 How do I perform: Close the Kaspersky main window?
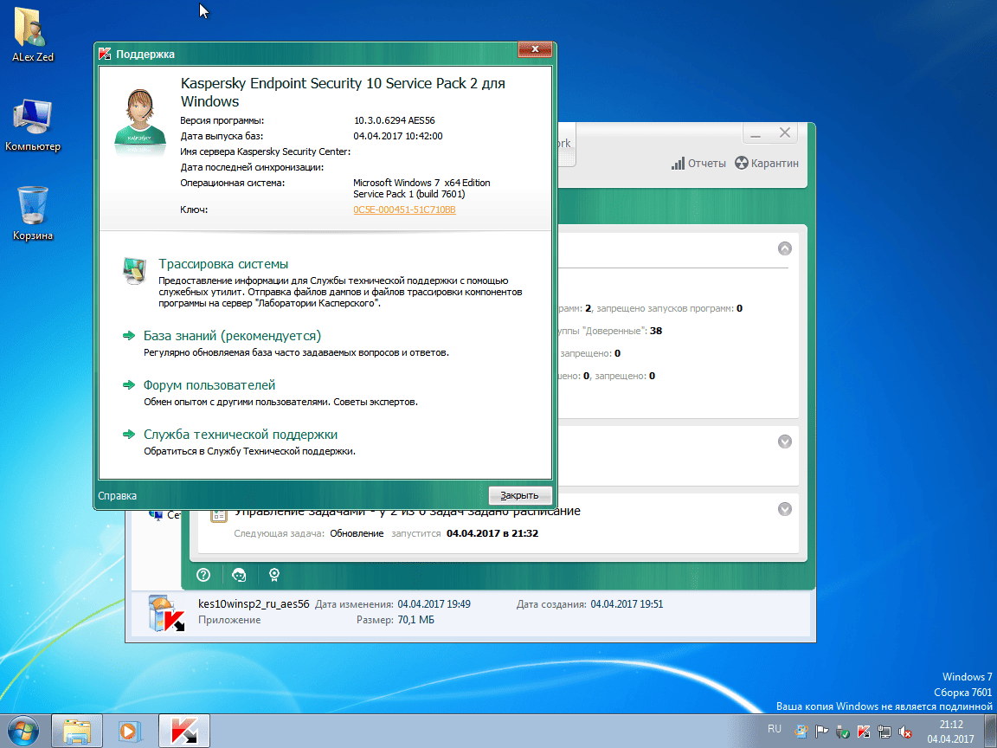coord(785,133)
